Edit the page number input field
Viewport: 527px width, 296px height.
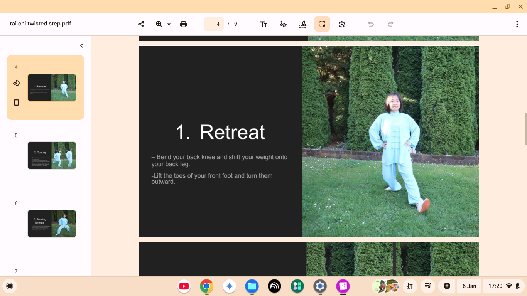click(x=214, y=24)
